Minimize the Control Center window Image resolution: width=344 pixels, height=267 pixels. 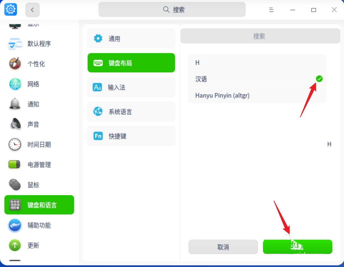coord(292,10)
